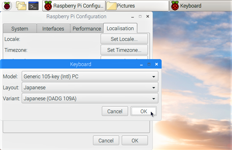The width and height of the screenshot is (232, 150).
Task: Expand the Layout dropdown showing Japanese
Action: tap(90, 87)
